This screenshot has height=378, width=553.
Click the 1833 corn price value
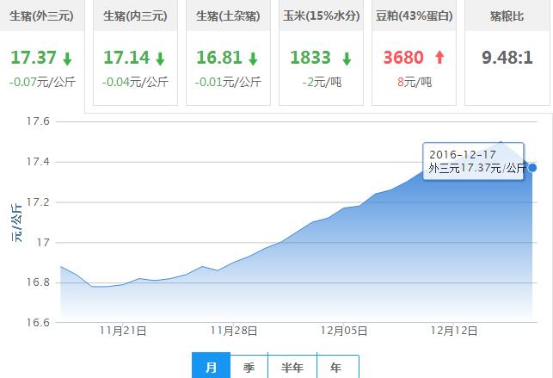(x=310, y=58)
